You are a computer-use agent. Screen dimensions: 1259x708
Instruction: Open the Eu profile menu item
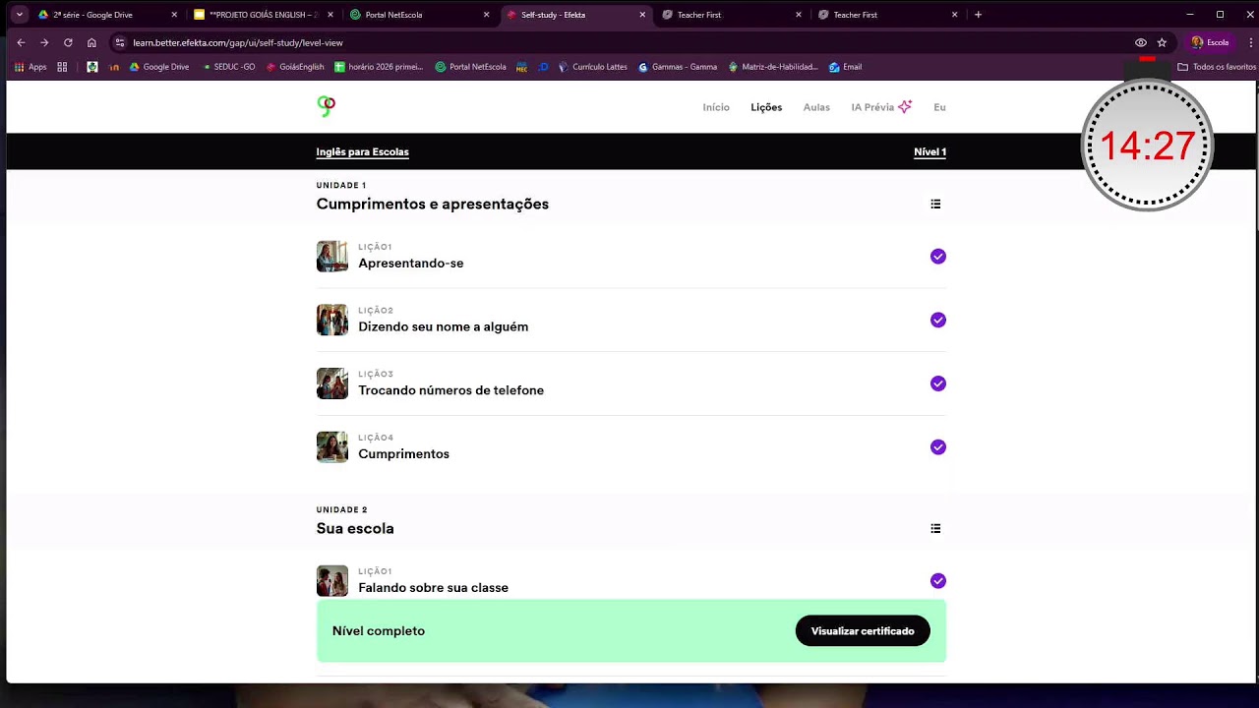click(x=939, y=107)
